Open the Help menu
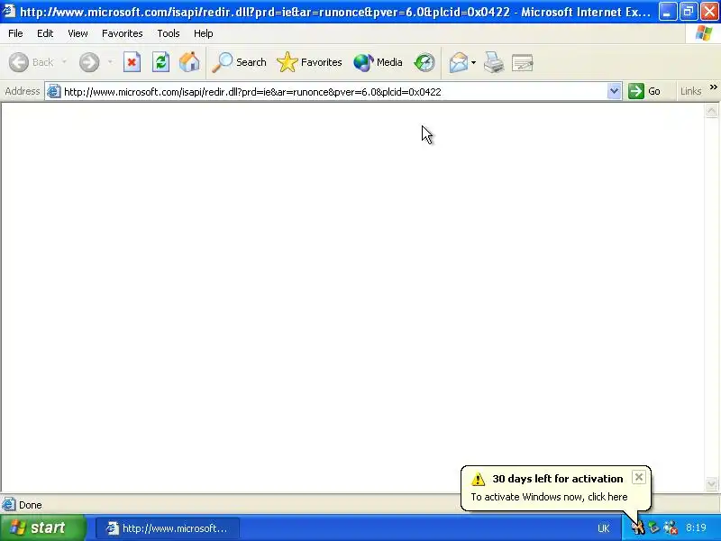Screen dimensions: 721x541 203,33
